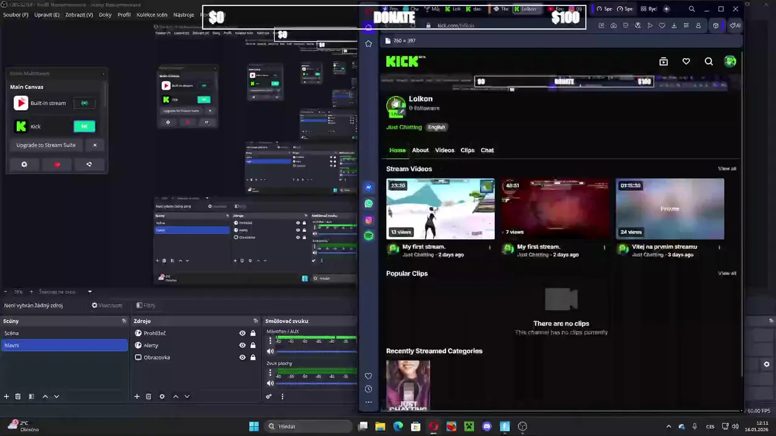Open Opera sidebar history clock icon
The height and width of the screenshot is (436, 776).
(x=369, y=389)
